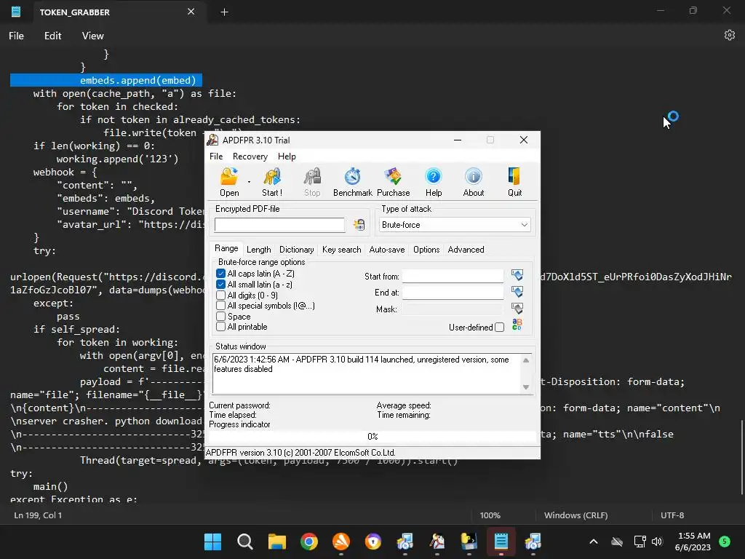Switch to the Key search tab
This screenshot has height=559, width=745.
341,250
